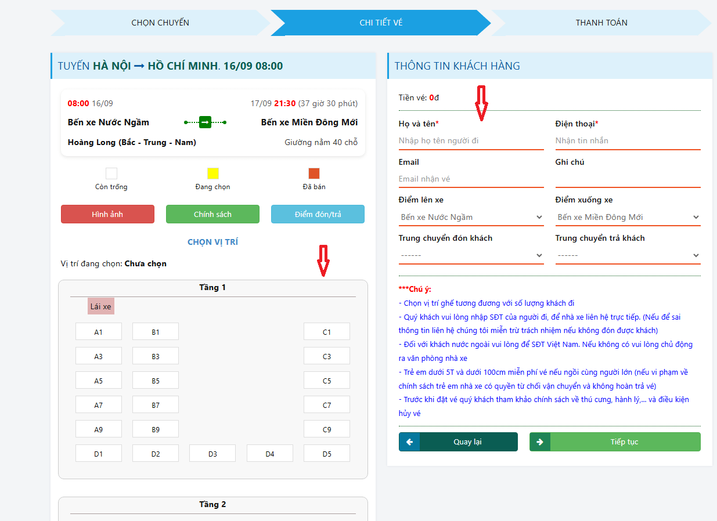Open the Điểm xuống xe dropdown
Viewport: 717px width, 521px height.
628,218
